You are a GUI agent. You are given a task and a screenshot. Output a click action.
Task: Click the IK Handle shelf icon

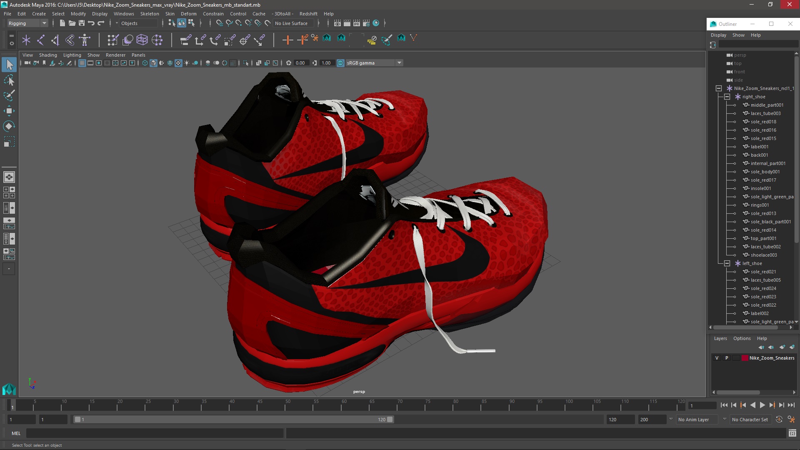point(55,40)
